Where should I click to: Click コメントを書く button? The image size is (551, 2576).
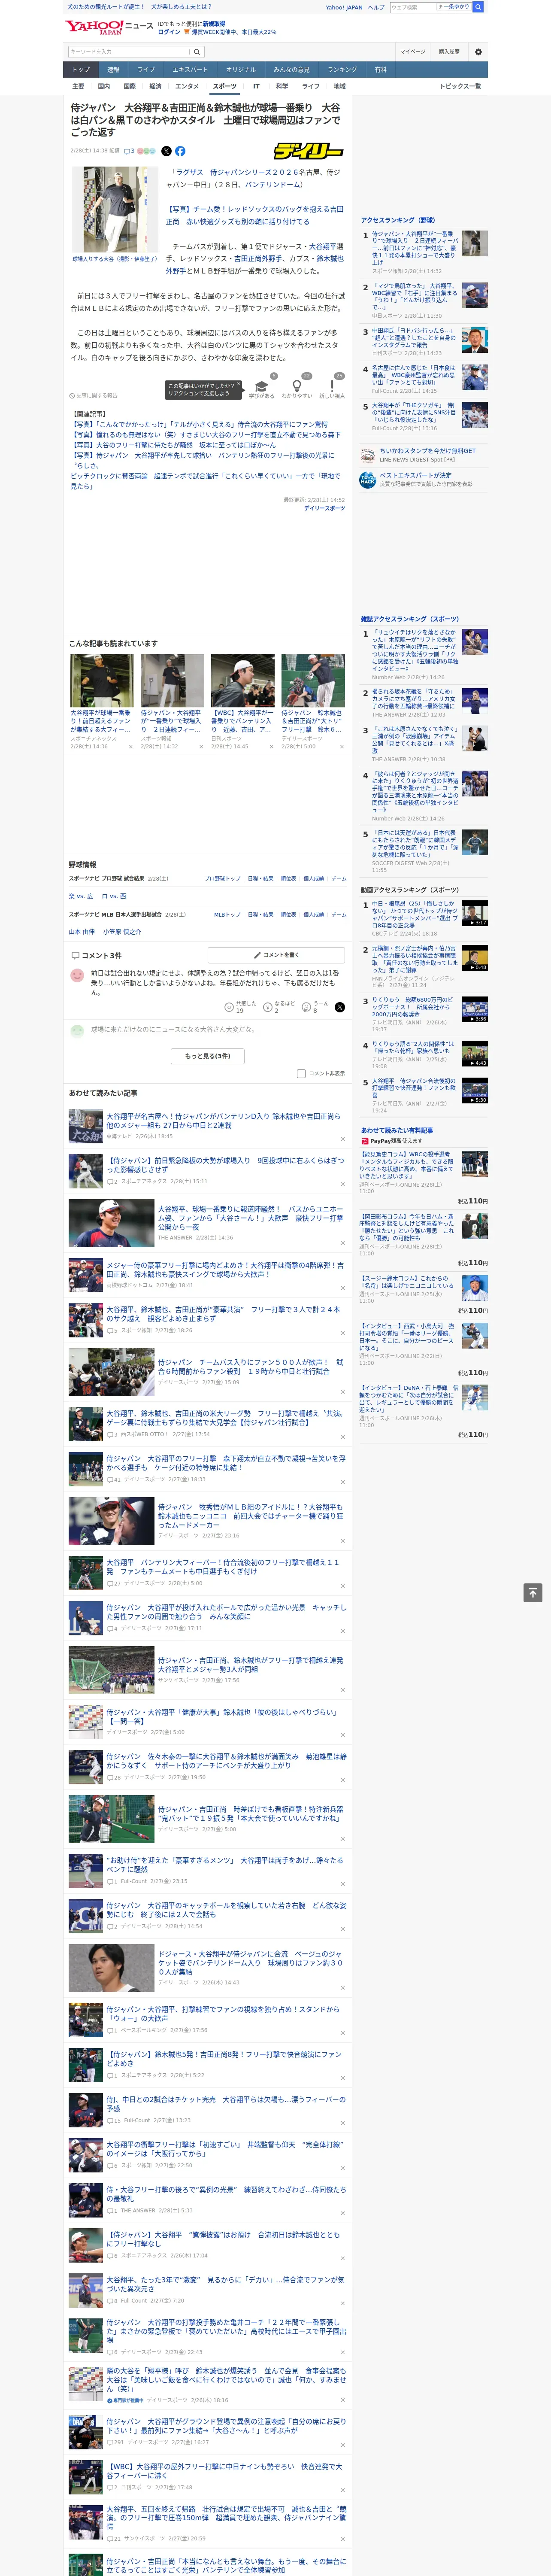(x=276, y=955)
